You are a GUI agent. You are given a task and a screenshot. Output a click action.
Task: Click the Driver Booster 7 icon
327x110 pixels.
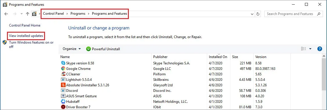63,107
